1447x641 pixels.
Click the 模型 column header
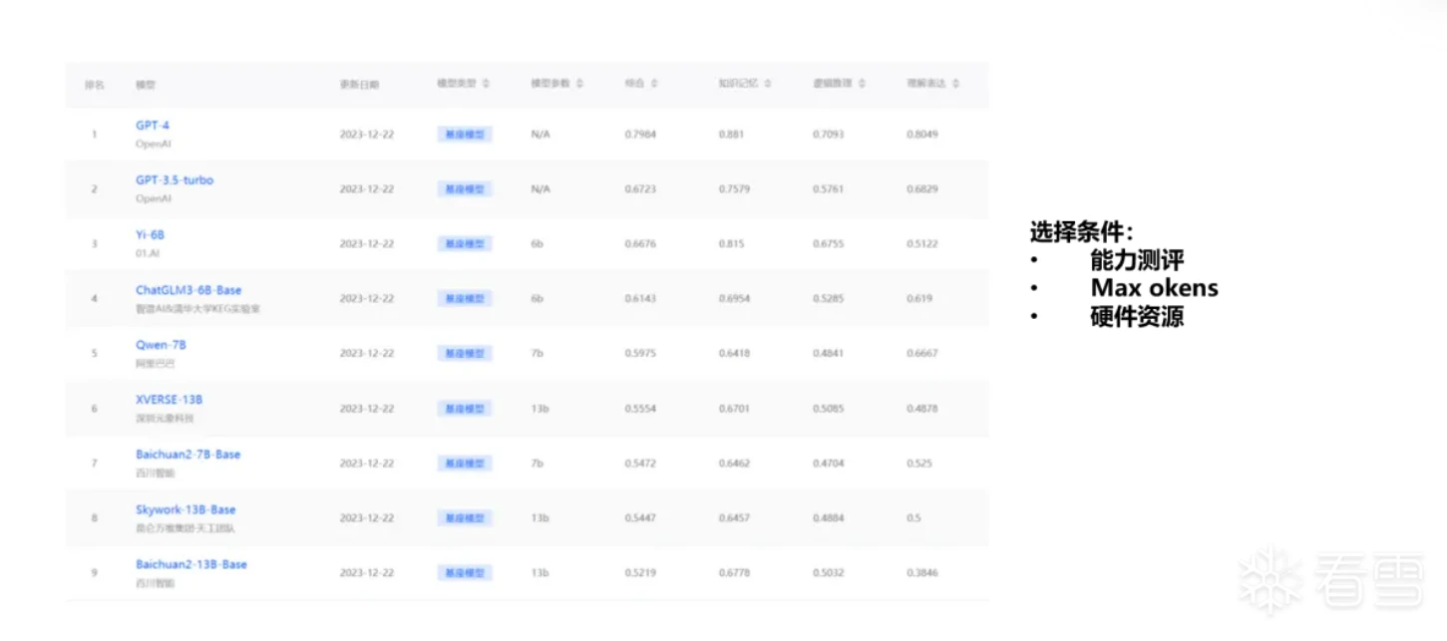click(146, 85)
